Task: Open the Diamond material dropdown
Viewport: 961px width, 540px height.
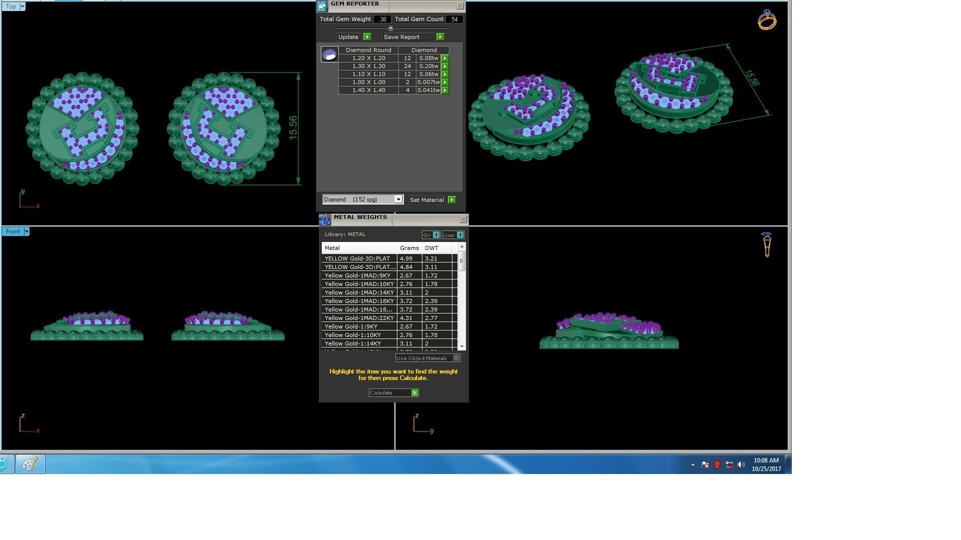Action: (x=398, y=199)
